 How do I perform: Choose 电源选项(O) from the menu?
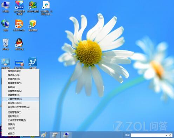click(x=20, y=79)
